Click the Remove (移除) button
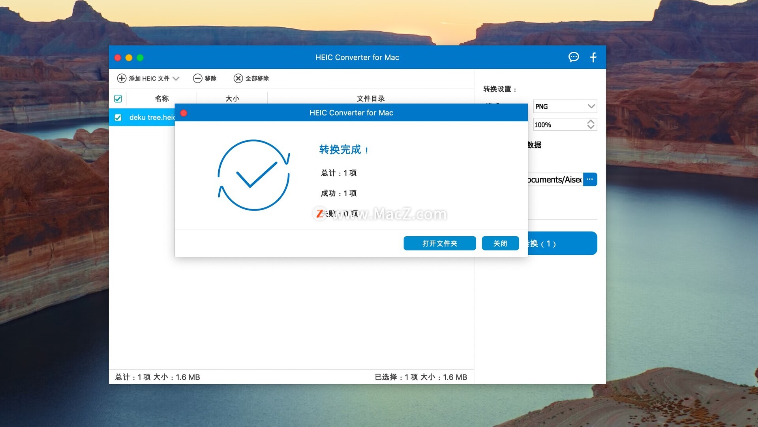 205,78
